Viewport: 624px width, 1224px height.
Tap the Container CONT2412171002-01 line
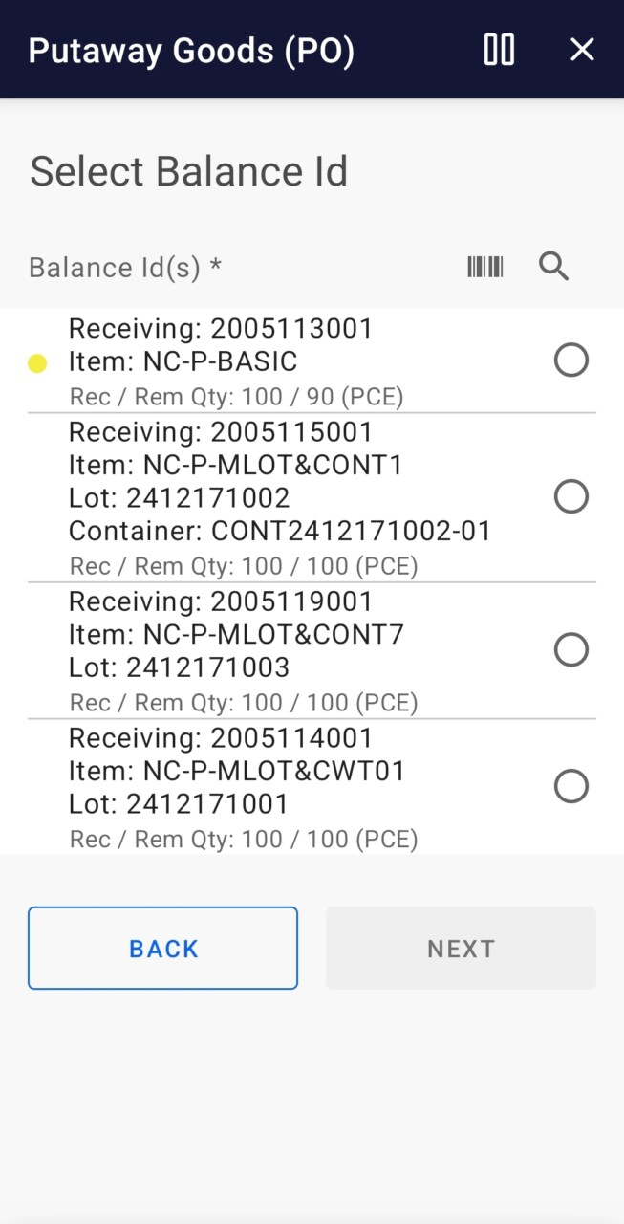click(280, 532)
